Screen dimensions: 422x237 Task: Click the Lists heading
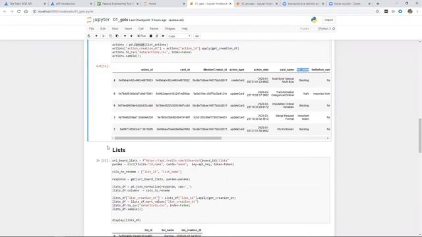[x=119, y=150]
